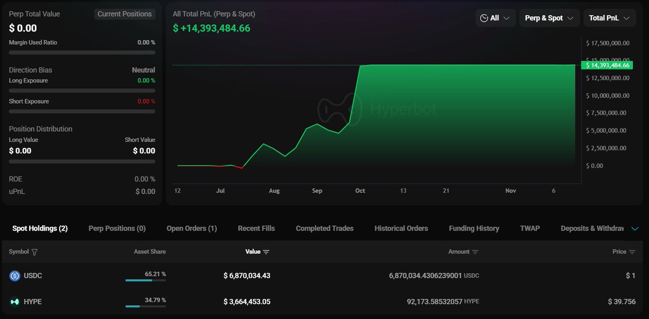The image size is (649, 319).
Task: Click the USDC asset share bar
Action: (145, 280)
